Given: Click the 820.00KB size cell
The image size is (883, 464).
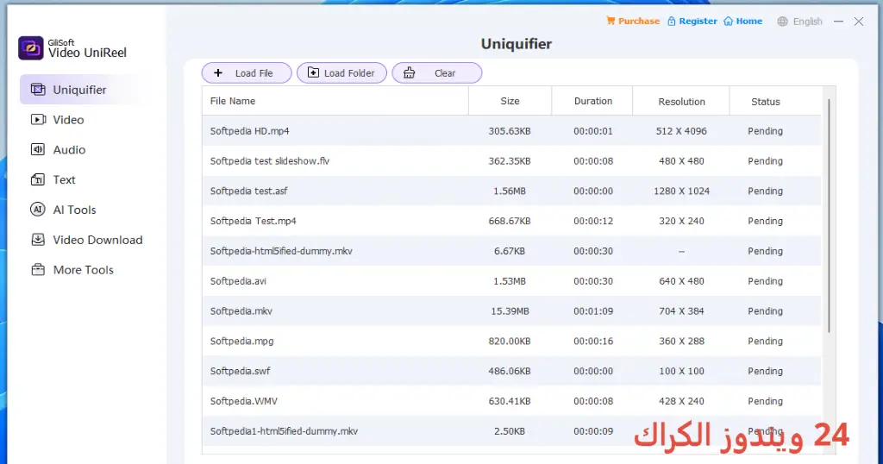Looking at the screenshot, I should 510,341.
